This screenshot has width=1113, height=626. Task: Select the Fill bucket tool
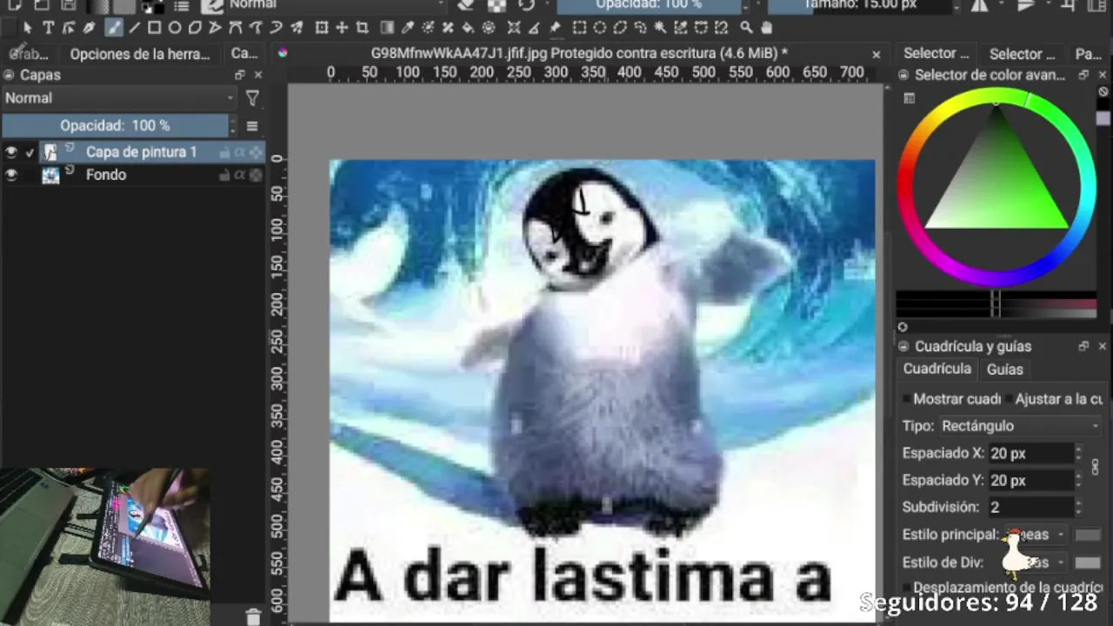click(x=468, y=28)
